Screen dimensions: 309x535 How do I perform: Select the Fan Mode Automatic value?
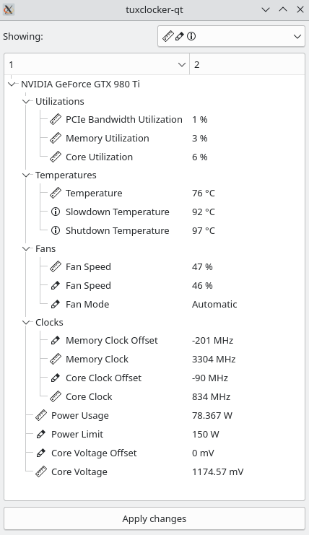click(x=214, y=305)
